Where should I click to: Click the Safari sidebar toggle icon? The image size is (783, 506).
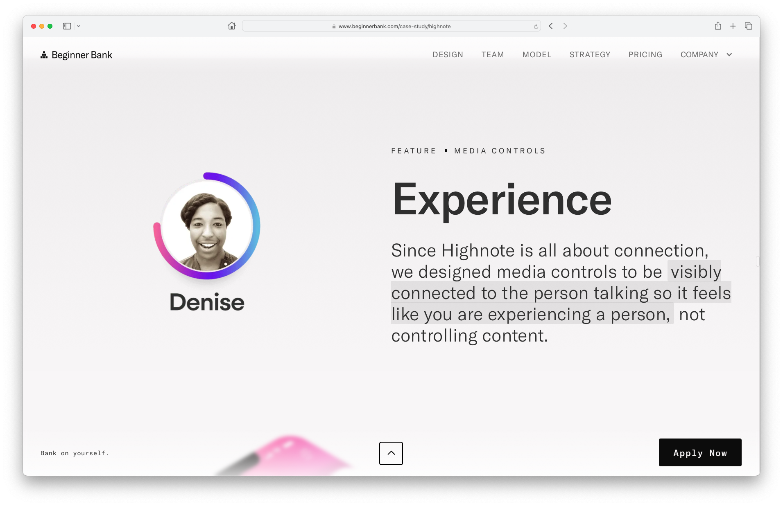pos(67,26)
